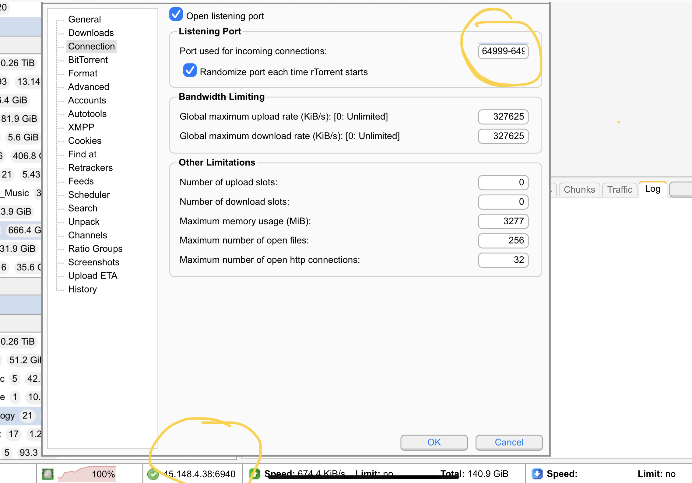The width and height of the screenshot is (692, 483).
Task: Click the maximum memory usage field
Action: [x=503, y=221]
